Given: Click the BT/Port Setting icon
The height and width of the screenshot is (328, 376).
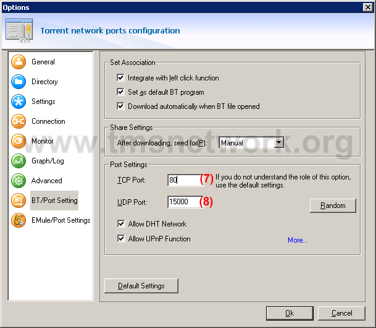Looking at the screenshot, I should tap(19, 201).
